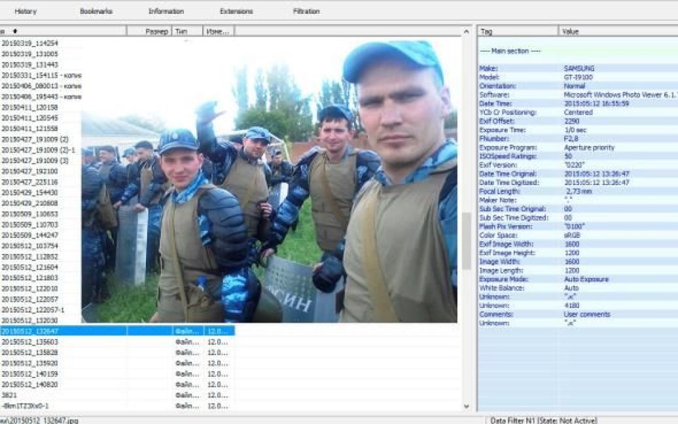Image resolution: width=678 pixels, height=424 pixels.
Task: Click the highlighted file 20150512_132647
Action: coord(117,331)
